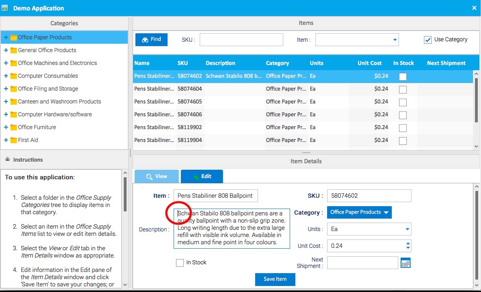This screenshot has width=481, height=292.
Task: Check the In Stock box in Item Details
Action: click(180, 263)
